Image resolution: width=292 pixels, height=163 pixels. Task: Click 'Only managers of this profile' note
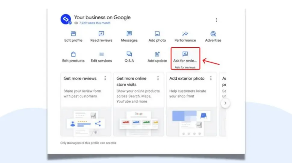[88, 143]
